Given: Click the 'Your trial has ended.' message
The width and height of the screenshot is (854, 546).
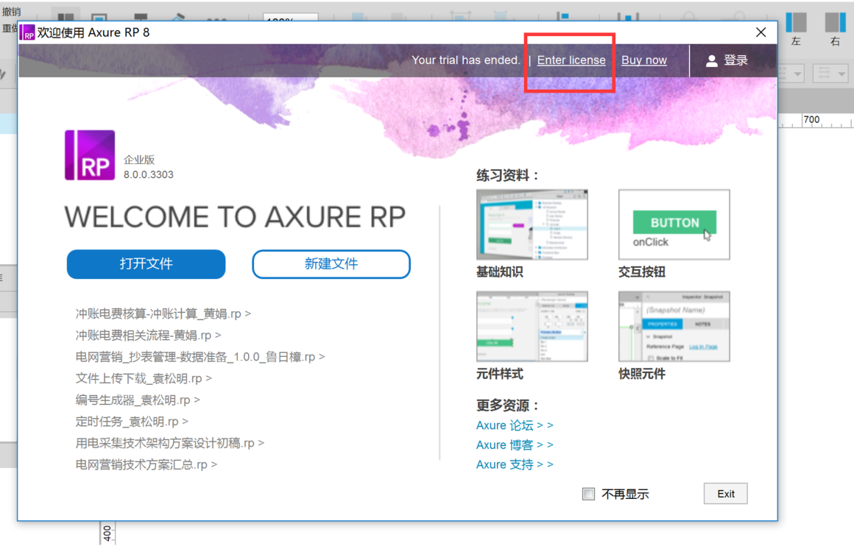Looking at the screenshot, I should pos(466,60).
